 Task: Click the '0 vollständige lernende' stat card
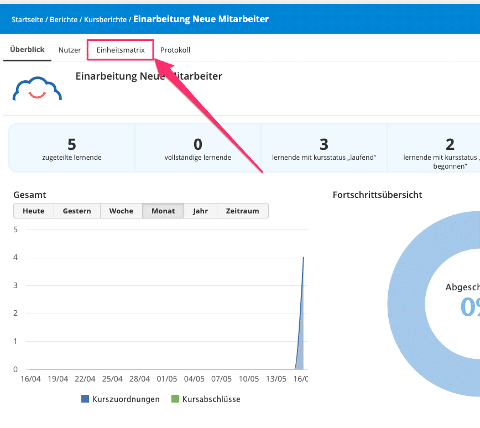pos(198,148)
